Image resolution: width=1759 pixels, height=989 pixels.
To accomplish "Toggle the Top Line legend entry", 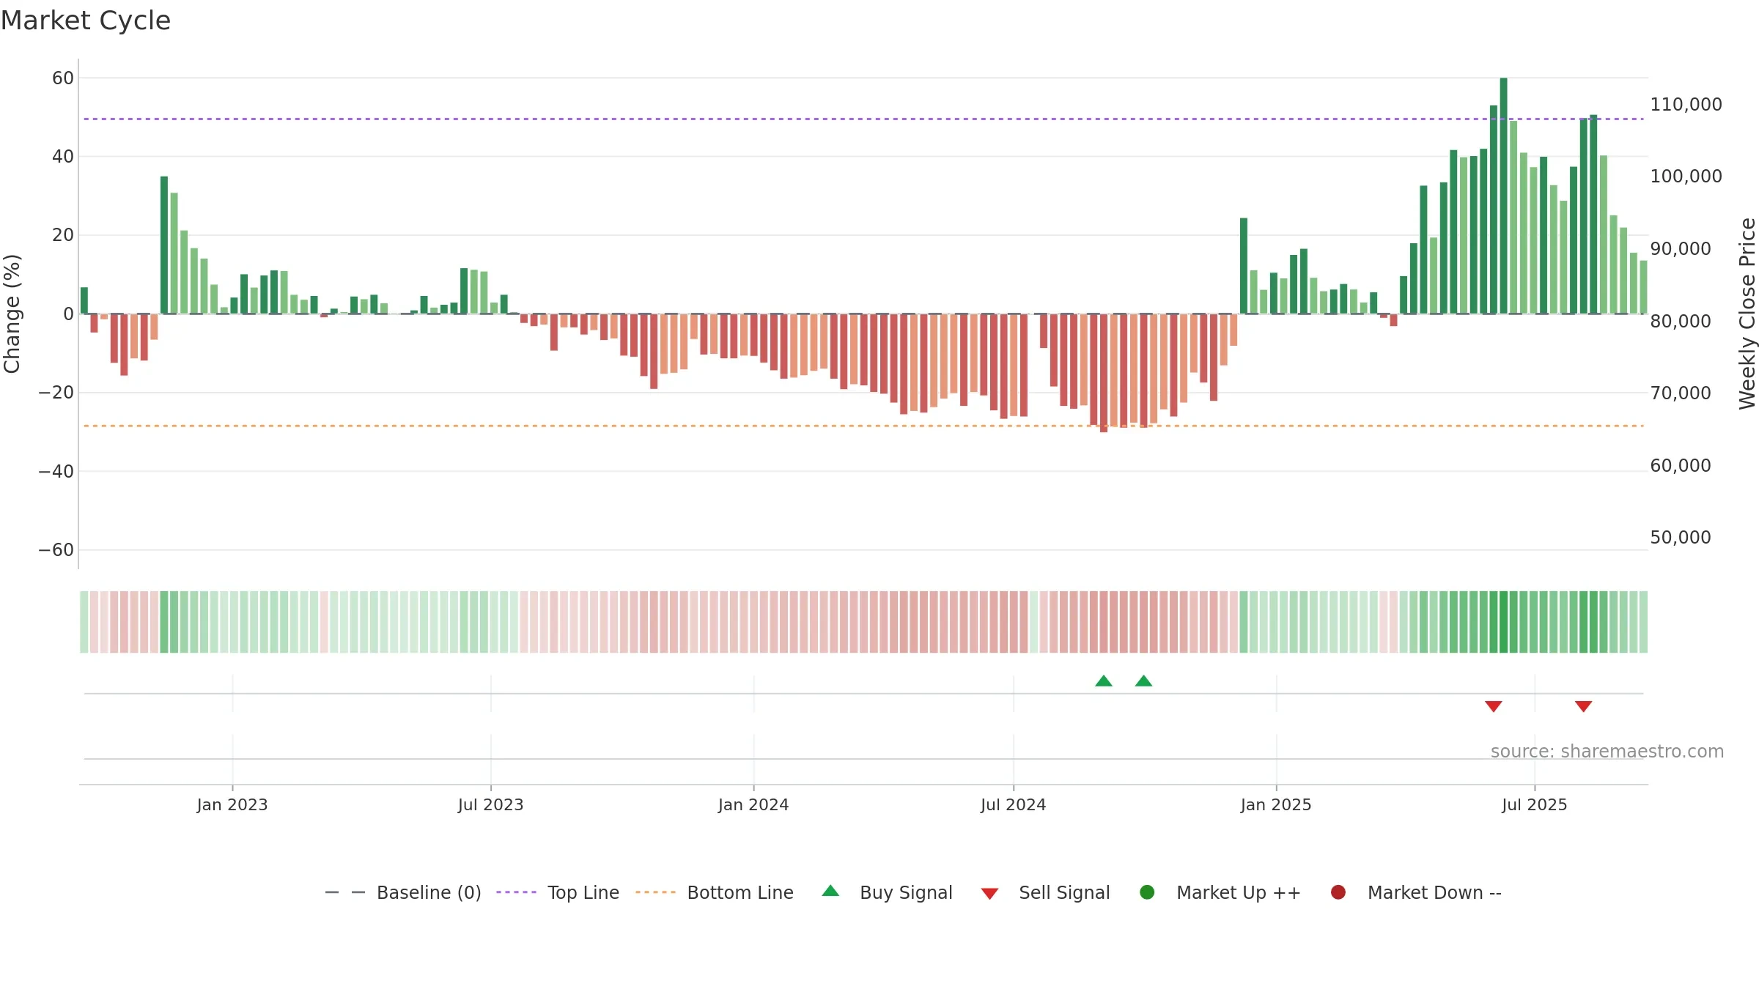I will pos(558,892).
